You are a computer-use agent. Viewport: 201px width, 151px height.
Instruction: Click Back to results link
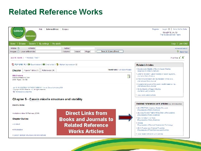click(x=16, y=58)
